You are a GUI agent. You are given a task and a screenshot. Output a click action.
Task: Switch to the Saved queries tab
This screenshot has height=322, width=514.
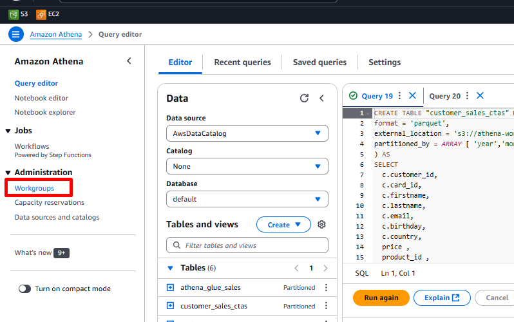pyautogui.click(x=319, y=62)
